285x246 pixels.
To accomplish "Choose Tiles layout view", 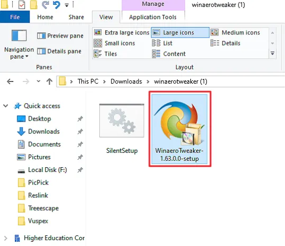I will (105, 54).
